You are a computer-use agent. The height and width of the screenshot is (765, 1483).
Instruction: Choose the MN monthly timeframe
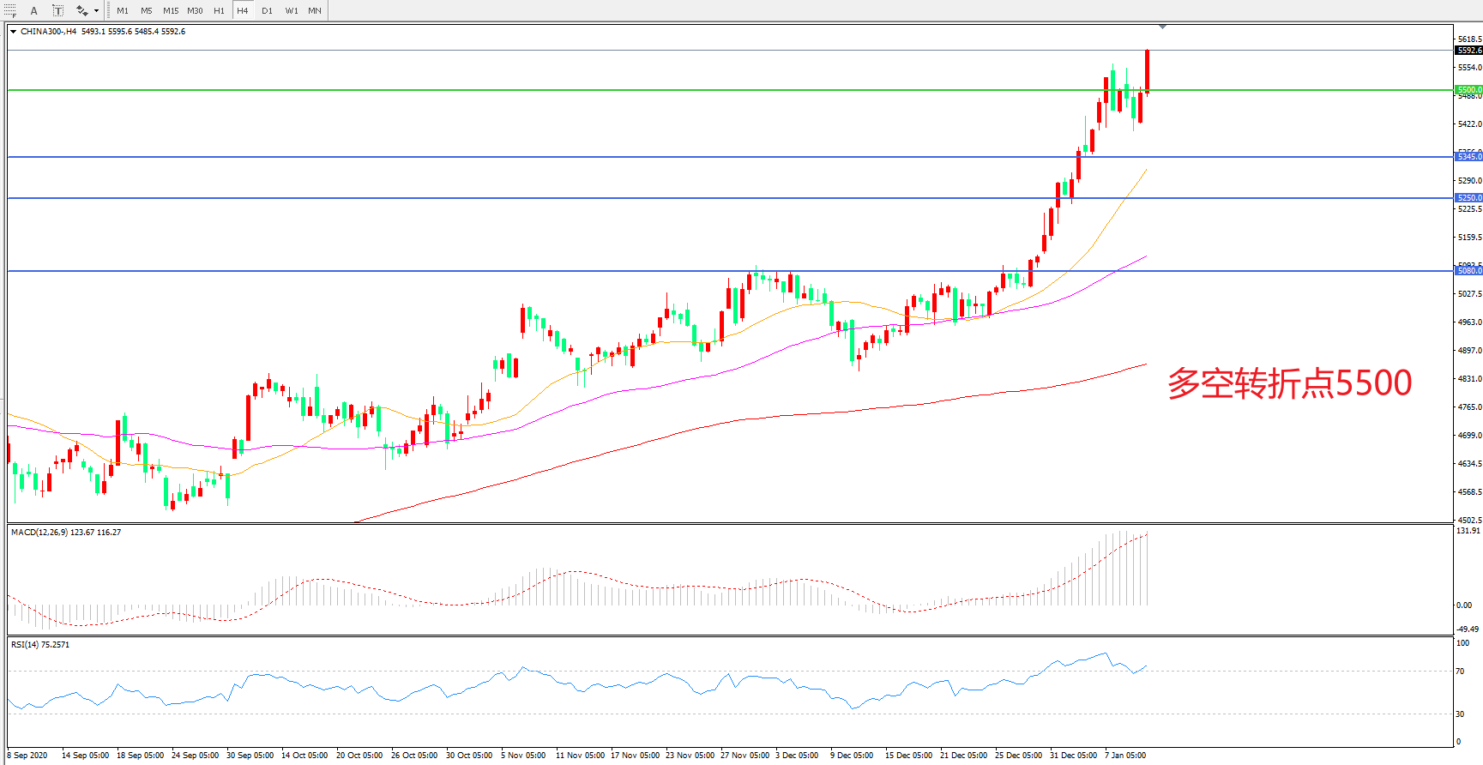tap(315, 10)
